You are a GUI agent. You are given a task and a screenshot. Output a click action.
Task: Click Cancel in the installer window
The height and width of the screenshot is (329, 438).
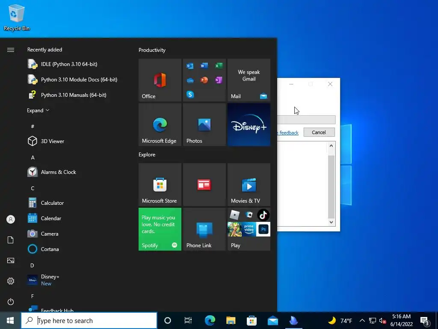pos(319,132)
